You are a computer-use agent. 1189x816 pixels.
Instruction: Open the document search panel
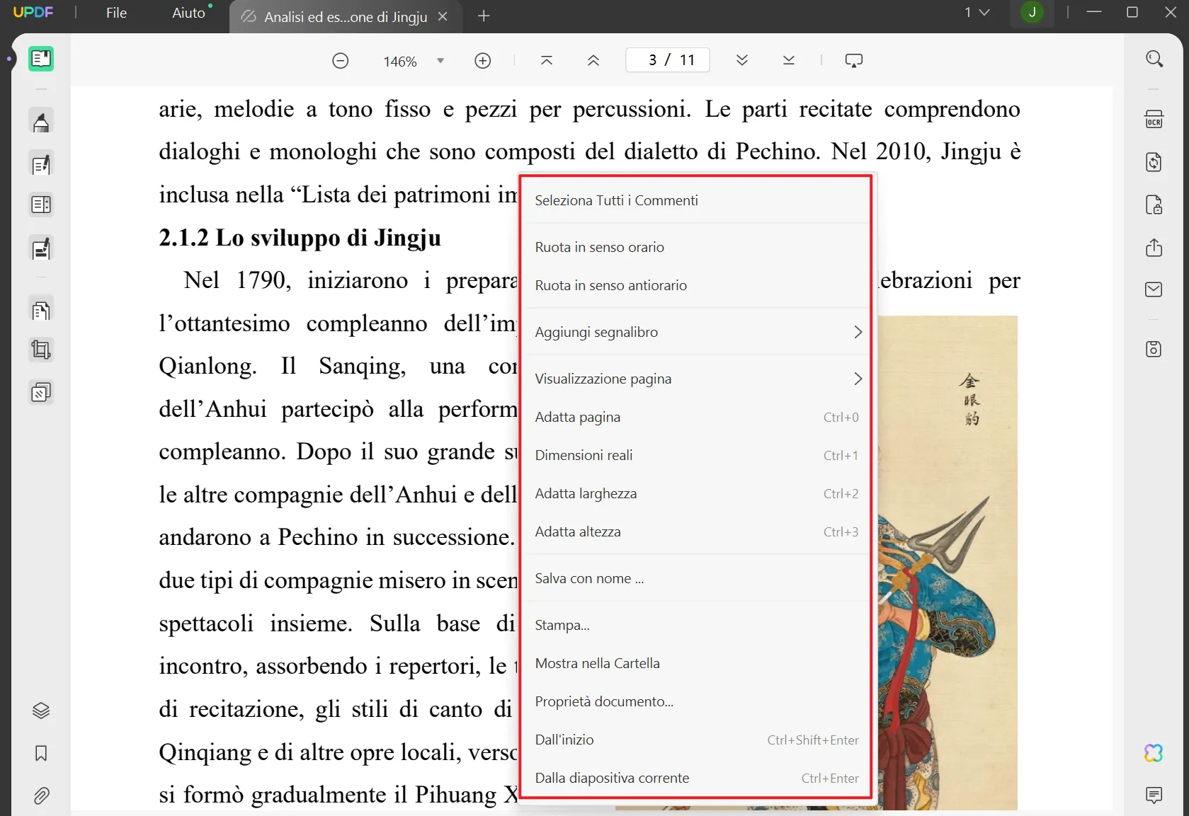click(x=1154, y=59)
